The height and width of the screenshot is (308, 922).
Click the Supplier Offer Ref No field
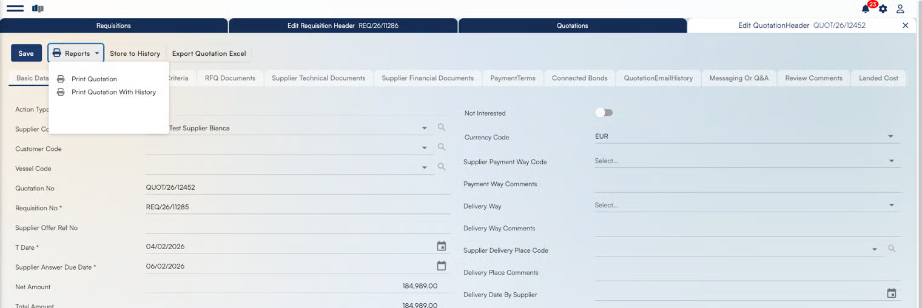[x=297, y=227]
